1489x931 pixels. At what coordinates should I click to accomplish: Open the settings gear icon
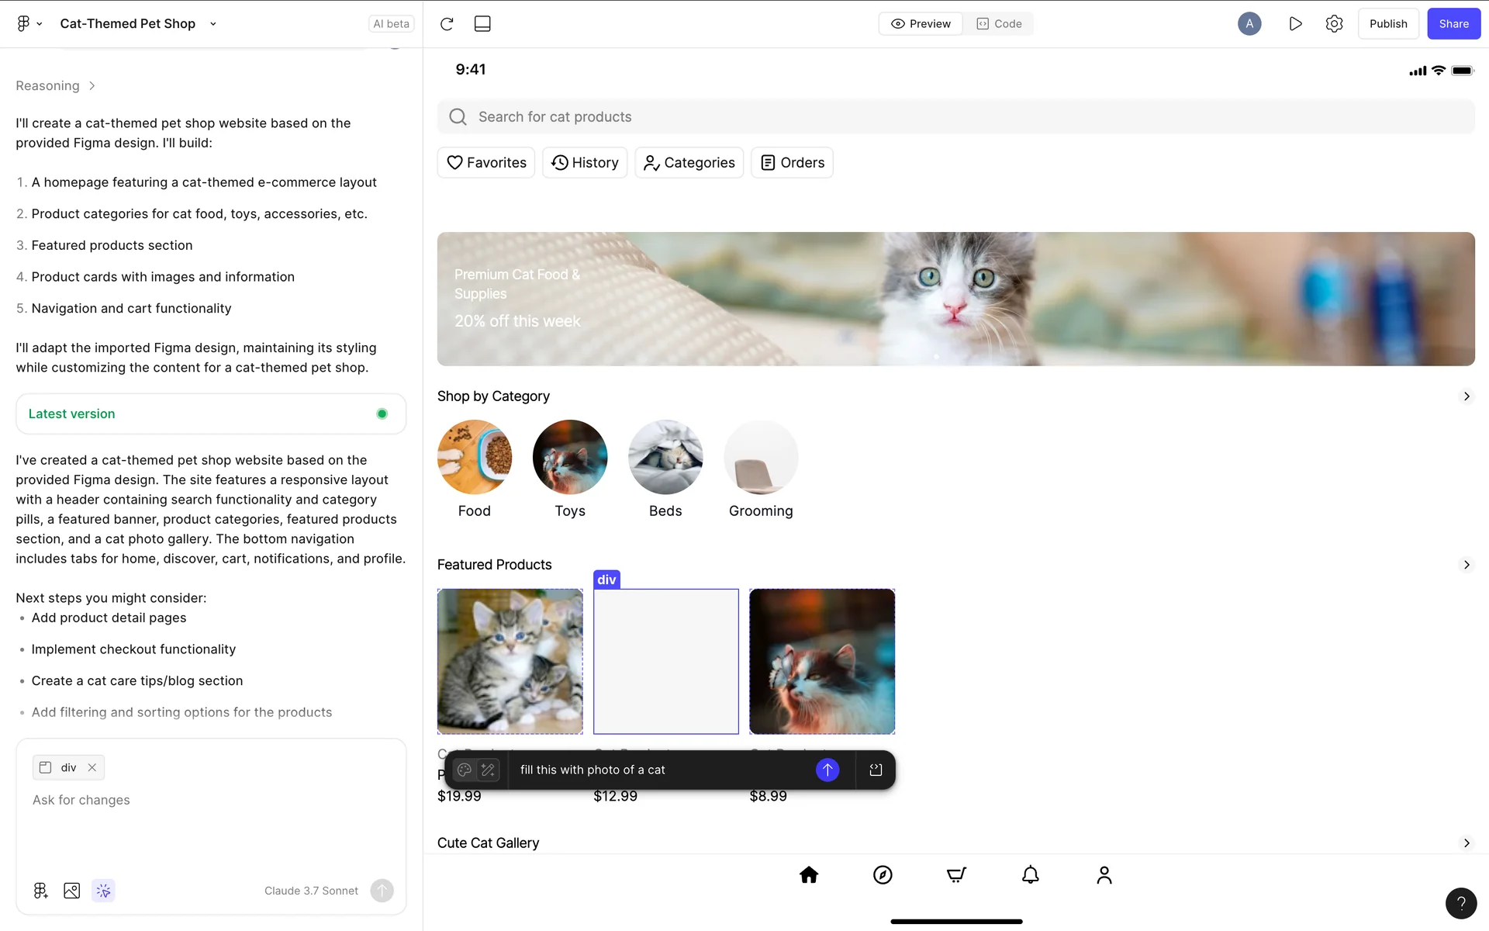point(1334,24)
